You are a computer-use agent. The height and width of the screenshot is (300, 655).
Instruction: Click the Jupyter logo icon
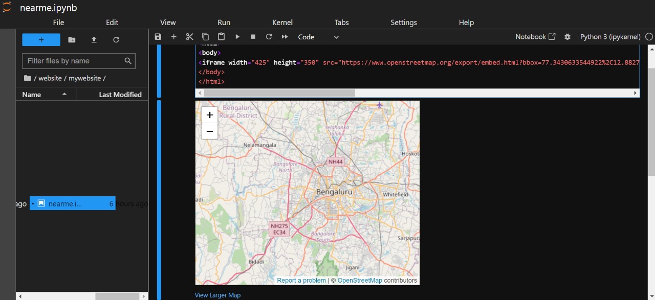(7, 7)
